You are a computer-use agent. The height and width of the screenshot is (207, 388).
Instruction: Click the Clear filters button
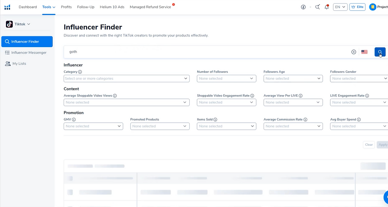pos(369,145)
